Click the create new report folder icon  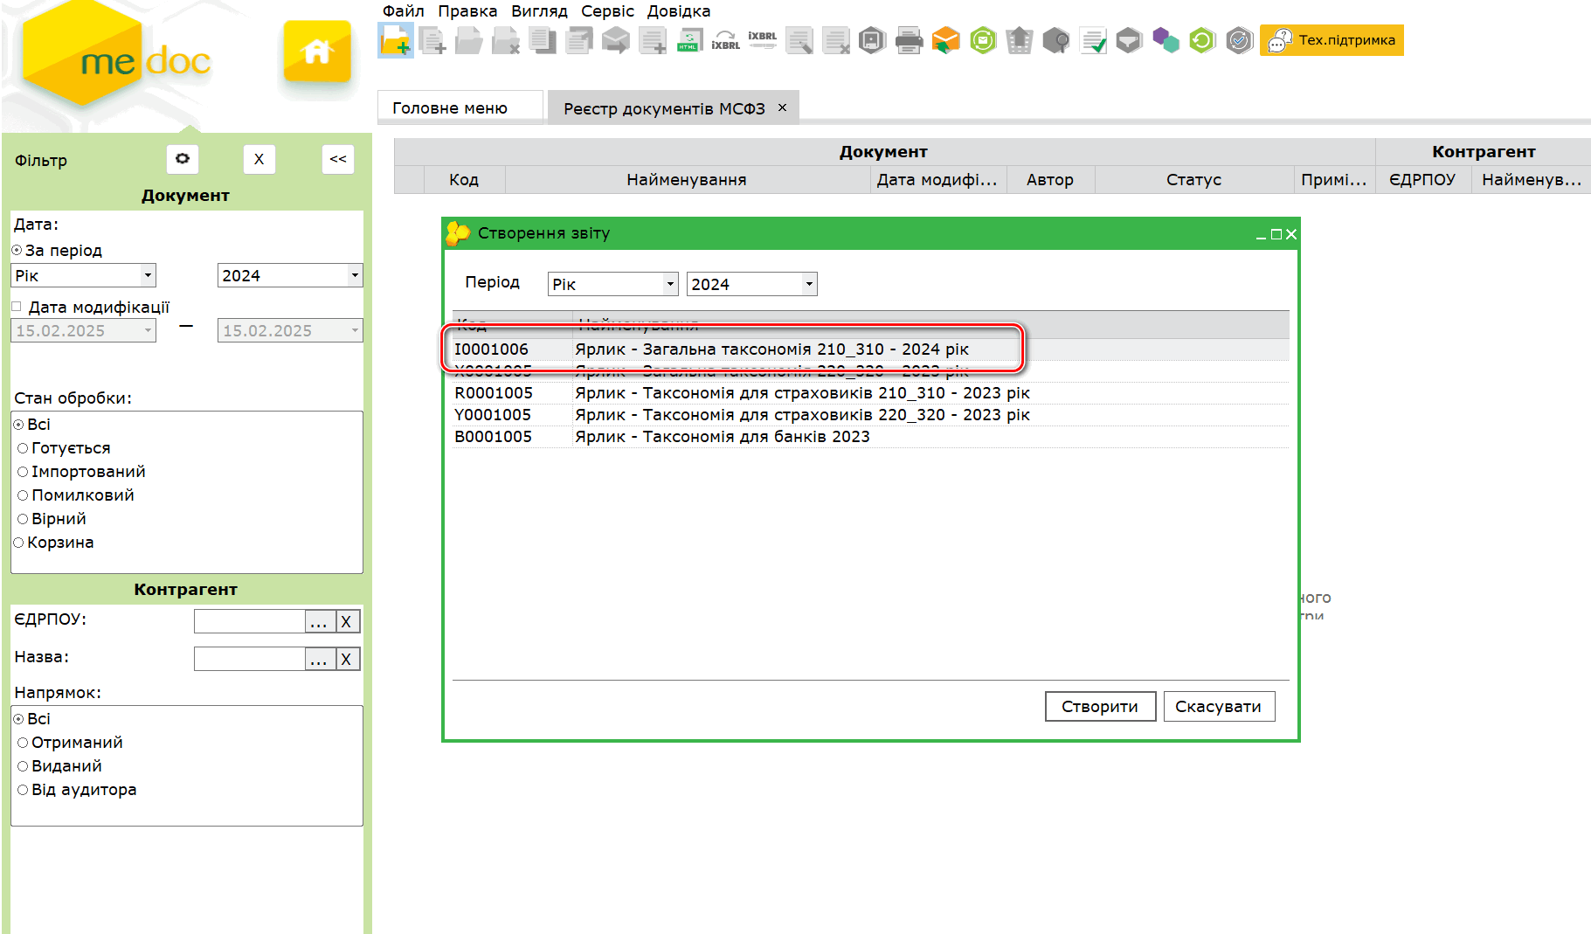click(395, 40)
